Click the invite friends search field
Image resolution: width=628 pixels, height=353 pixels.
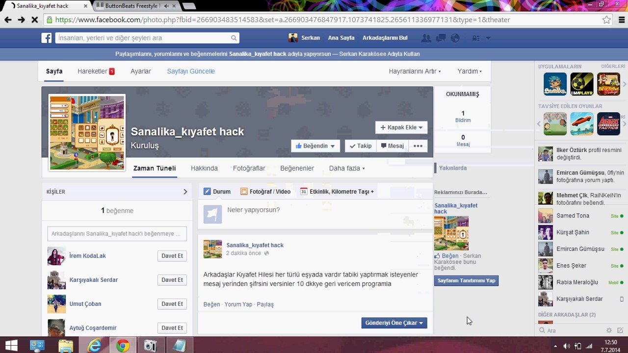pyautogui.click(x=117, y=234)
